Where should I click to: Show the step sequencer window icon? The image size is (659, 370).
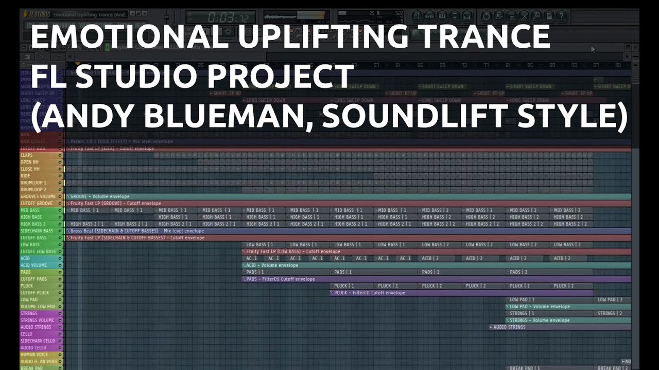tap(429, 16)
